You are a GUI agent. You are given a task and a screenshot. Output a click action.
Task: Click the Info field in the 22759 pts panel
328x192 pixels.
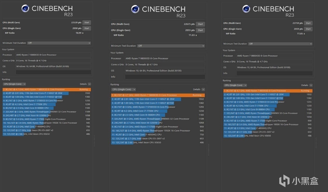point(274,73)
